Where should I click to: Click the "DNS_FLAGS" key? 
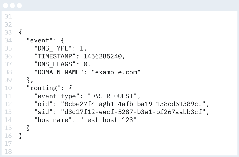click(x=55, y=64)
